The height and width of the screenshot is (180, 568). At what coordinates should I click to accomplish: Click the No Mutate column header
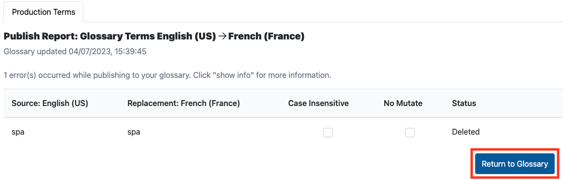pyautogui.click(x=403, y=104)
